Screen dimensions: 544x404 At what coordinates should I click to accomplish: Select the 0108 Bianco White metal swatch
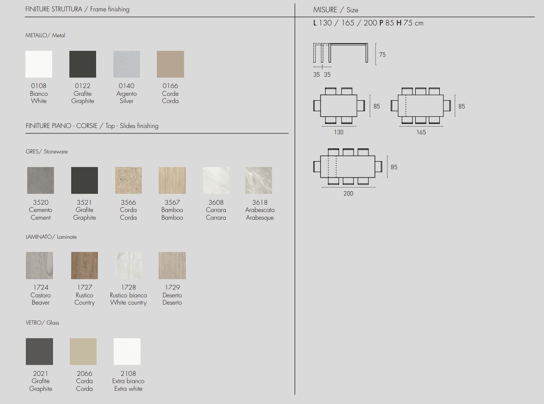click(39, 64)
